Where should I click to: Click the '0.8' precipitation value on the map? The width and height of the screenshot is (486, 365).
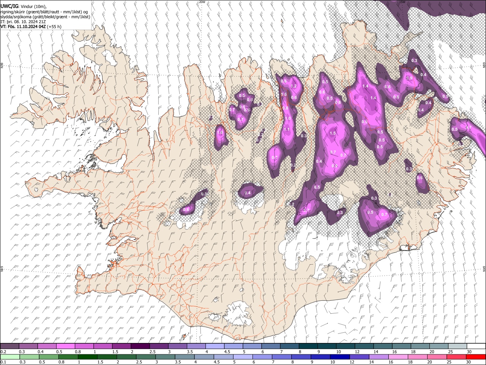[x=285, y=108]
